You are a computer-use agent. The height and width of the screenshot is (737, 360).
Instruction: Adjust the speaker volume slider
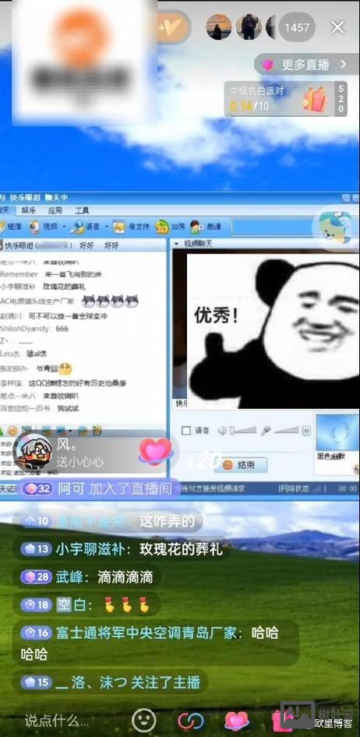click(243, 430)
